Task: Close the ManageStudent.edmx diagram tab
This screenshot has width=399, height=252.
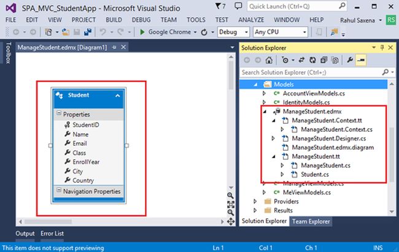Action: point(123,47)
